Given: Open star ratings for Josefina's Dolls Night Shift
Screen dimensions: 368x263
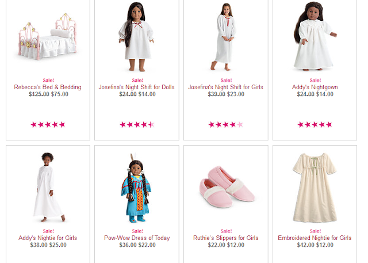Looking at the screenshot, I should (137, 124).
